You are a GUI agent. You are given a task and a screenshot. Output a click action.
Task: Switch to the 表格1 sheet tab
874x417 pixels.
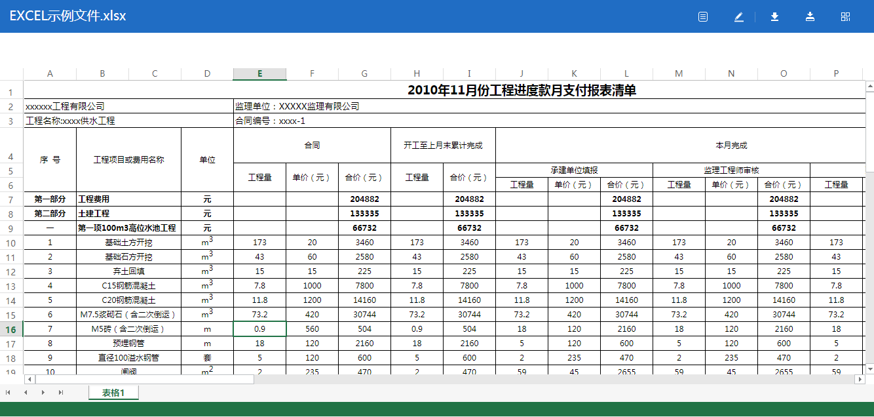113,392
